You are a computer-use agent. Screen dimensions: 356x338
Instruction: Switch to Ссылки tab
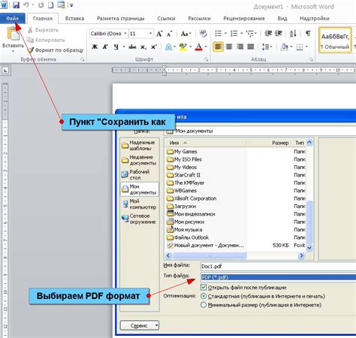coord(166,19)
